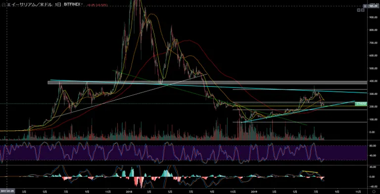Open the 1日 interval selector in title
This screenshot has width=380, height=194.
click(59, 4)
